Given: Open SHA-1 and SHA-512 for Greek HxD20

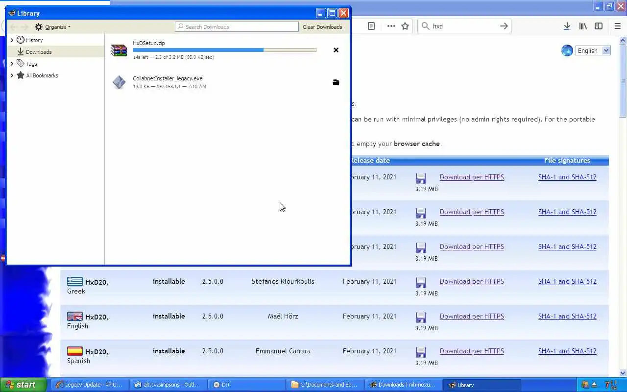Looking at the screenshot, I should click(567, 282).
